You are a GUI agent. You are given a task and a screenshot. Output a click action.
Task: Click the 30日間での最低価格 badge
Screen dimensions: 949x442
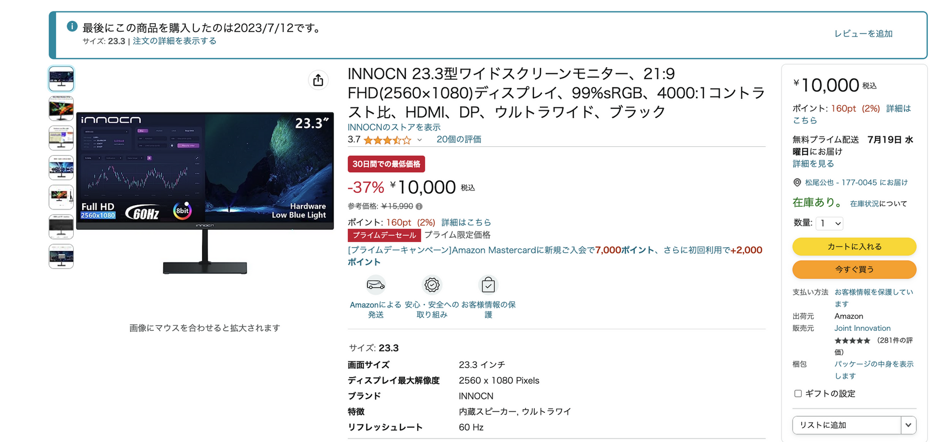tap(387, 164)
